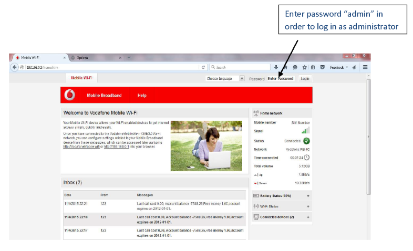The image size is (413, 251).
Task: Go to the browser home icon
Action: pos(285,67)
